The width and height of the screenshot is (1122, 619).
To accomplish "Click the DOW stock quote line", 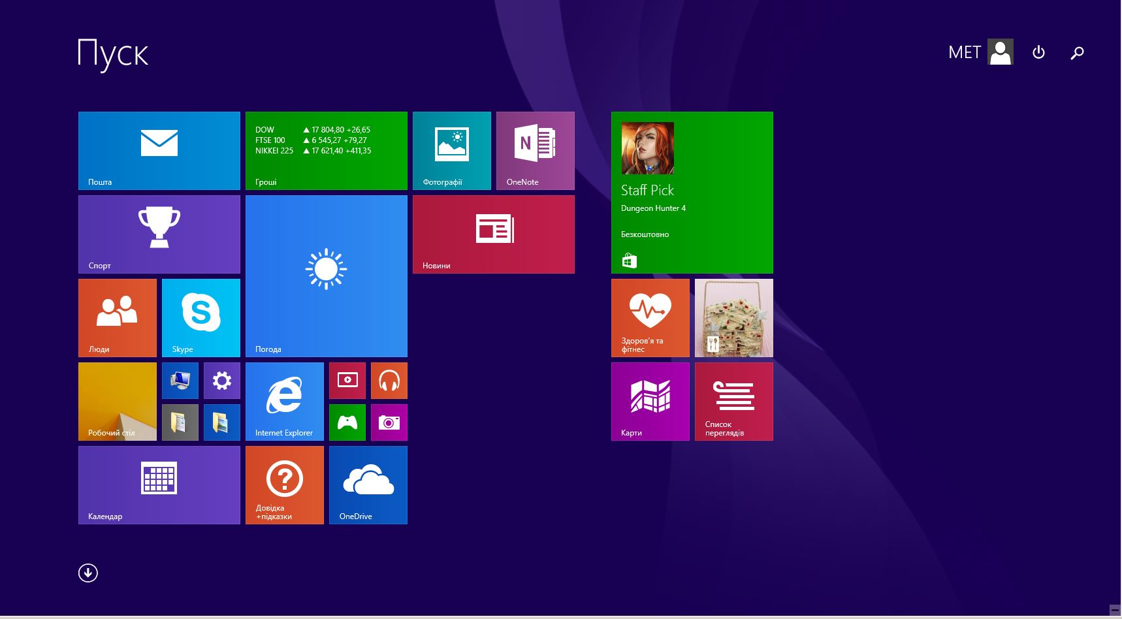I will pyautogui.click(x=313, y=130).
